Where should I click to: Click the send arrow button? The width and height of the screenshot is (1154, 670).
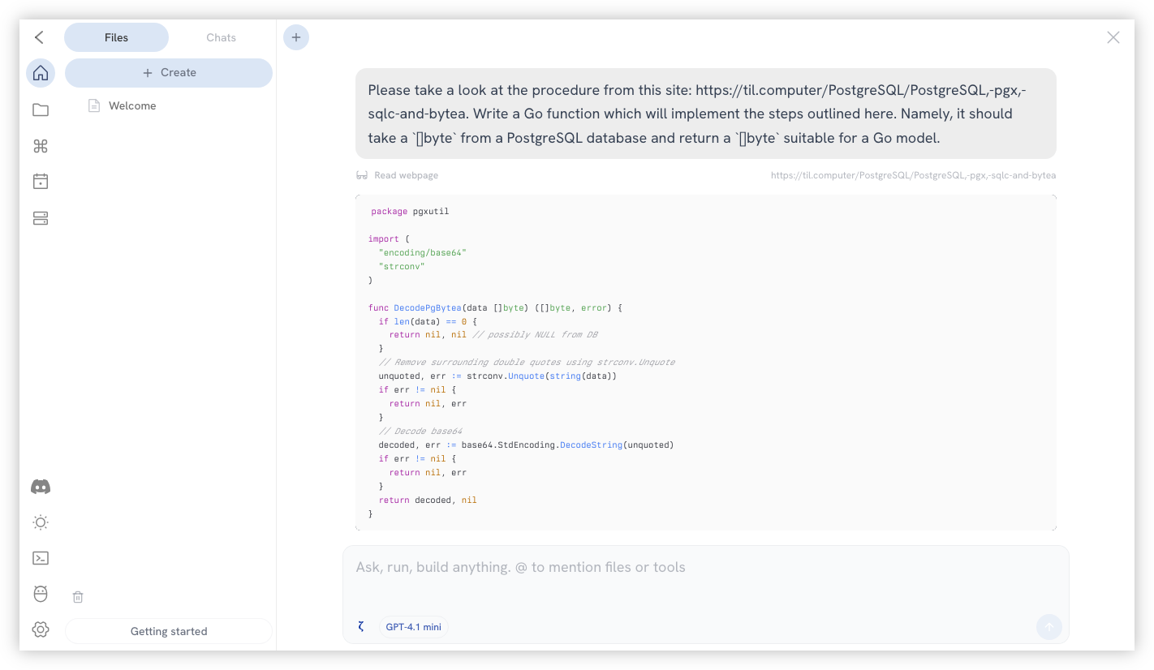tap(1049, 627)
